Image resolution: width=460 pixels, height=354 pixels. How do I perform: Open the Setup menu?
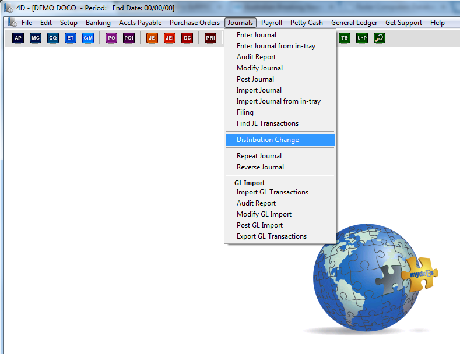69,23
